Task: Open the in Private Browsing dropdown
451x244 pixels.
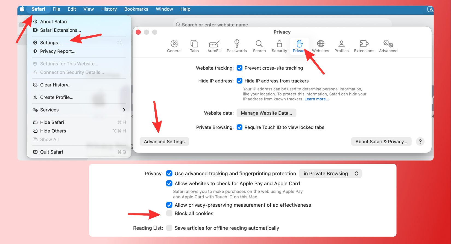Action: coord(330,173)
